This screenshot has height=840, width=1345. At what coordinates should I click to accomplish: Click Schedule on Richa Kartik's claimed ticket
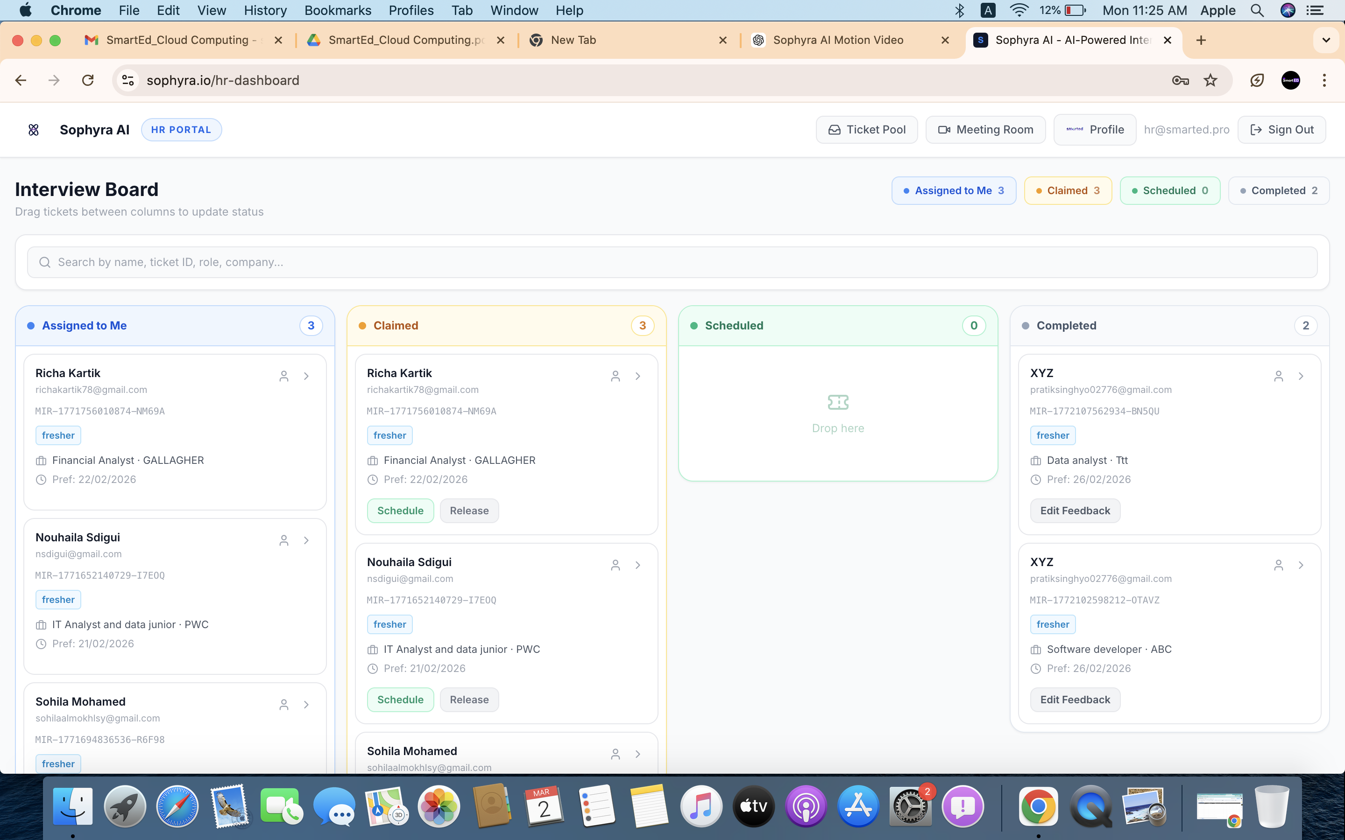click(400, 510)
